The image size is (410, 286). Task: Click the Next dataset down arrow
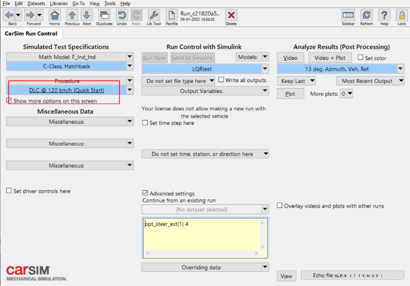click(86, 15)
